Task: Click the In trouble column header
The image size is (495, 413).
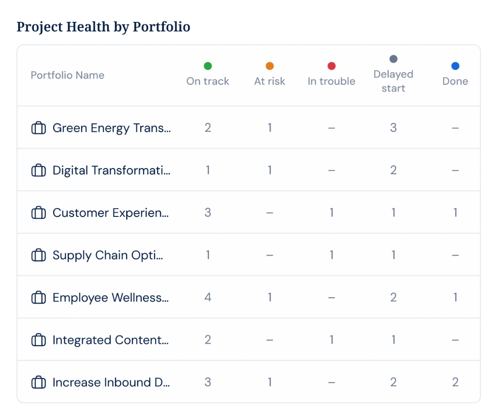Action: point(332,81)
